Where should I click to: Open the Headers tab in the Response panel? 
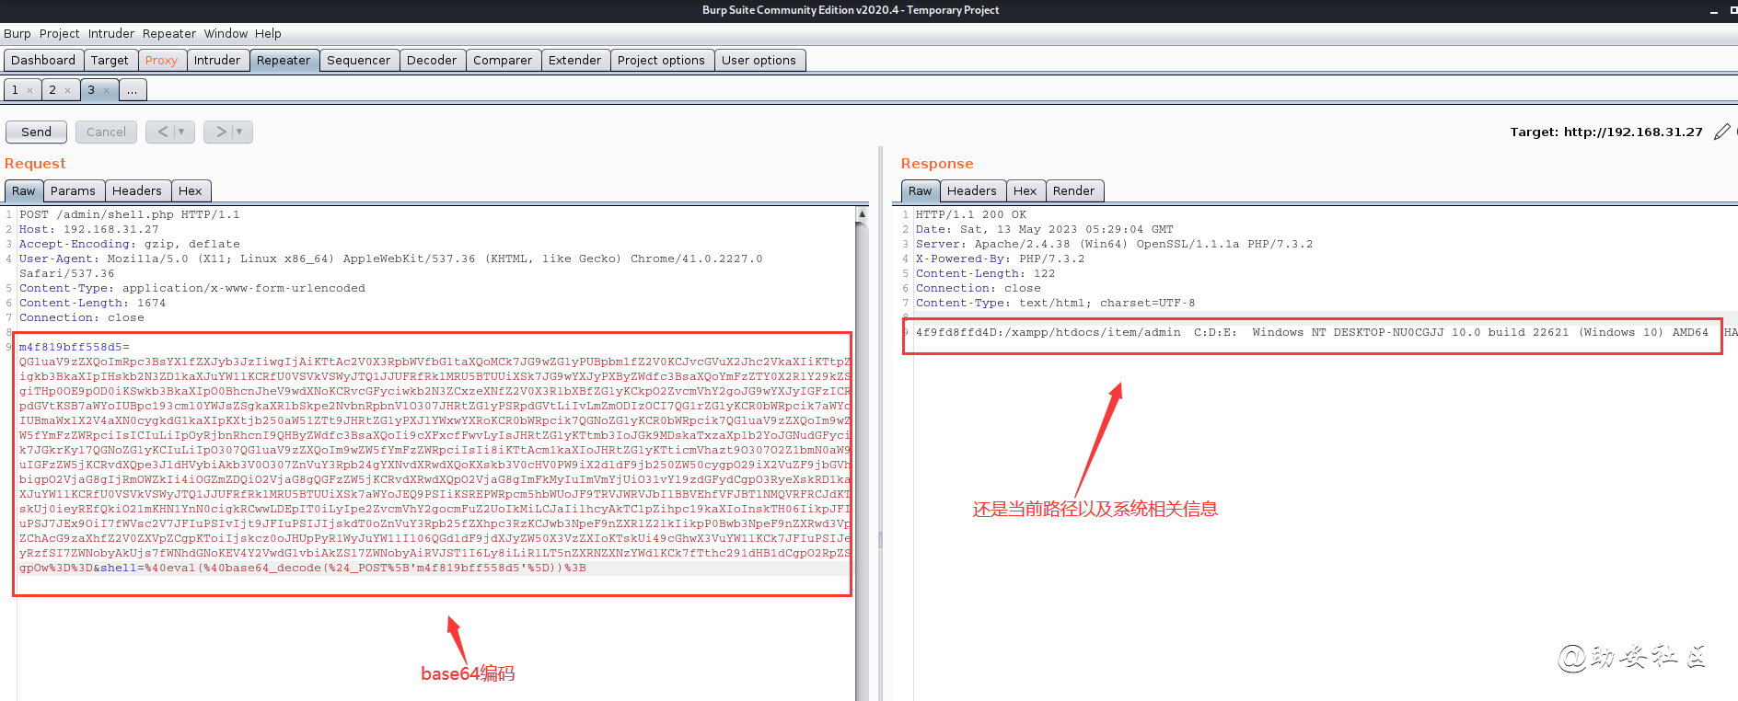click(x=972, y=190)
